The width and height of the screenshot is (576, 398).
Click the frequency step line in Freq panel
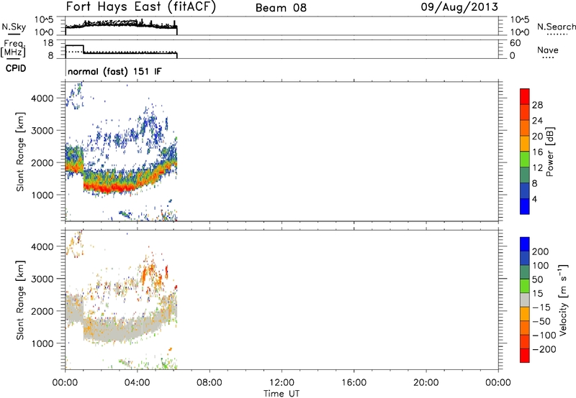tap(121, 53)
